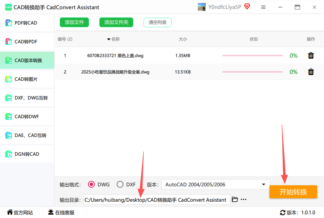Click the CAD转图片 sidebar icon

pyautogui.click(x=9, y=79)
